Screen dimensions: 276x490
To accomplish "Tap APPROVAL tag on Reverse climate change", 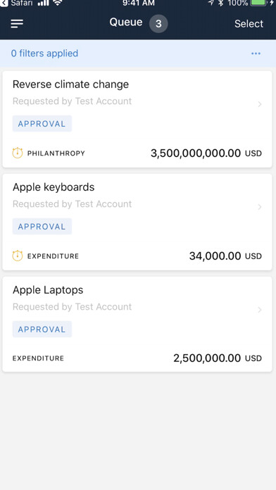I will (x=42, y=123).
